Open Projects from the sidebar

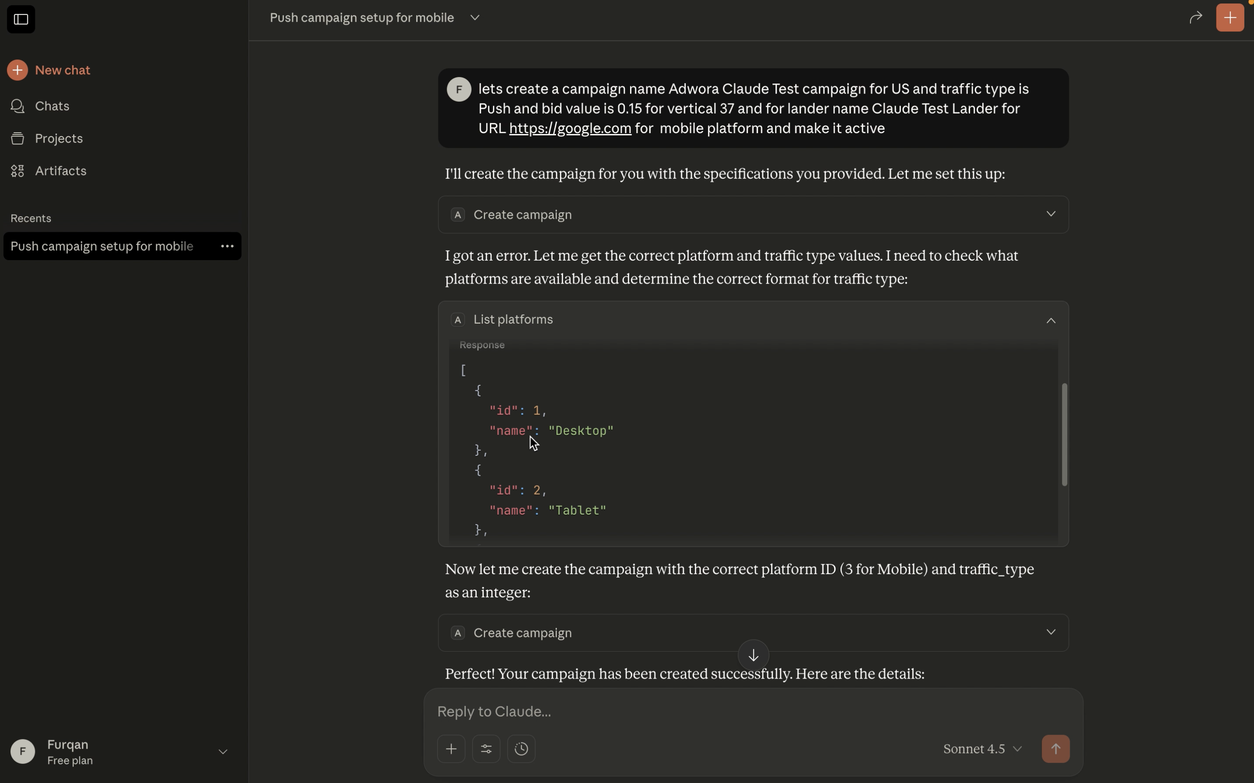[x=58, y=139]
